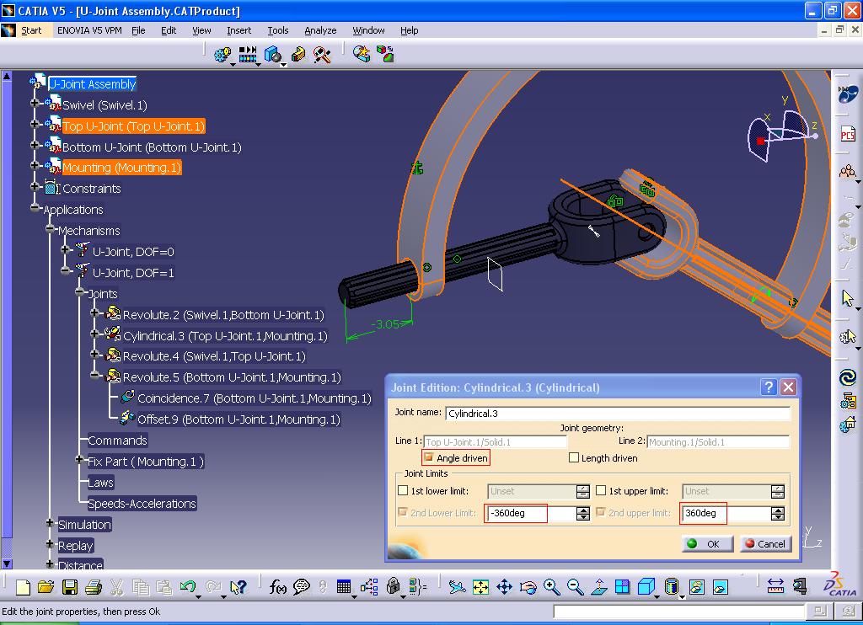
Task: Check the 1st lower limit checkbox
Action: pos(403,490)
